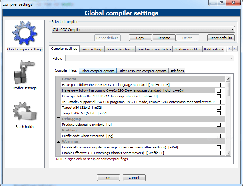Switch to Compiler settings tab

pos(64,49)
